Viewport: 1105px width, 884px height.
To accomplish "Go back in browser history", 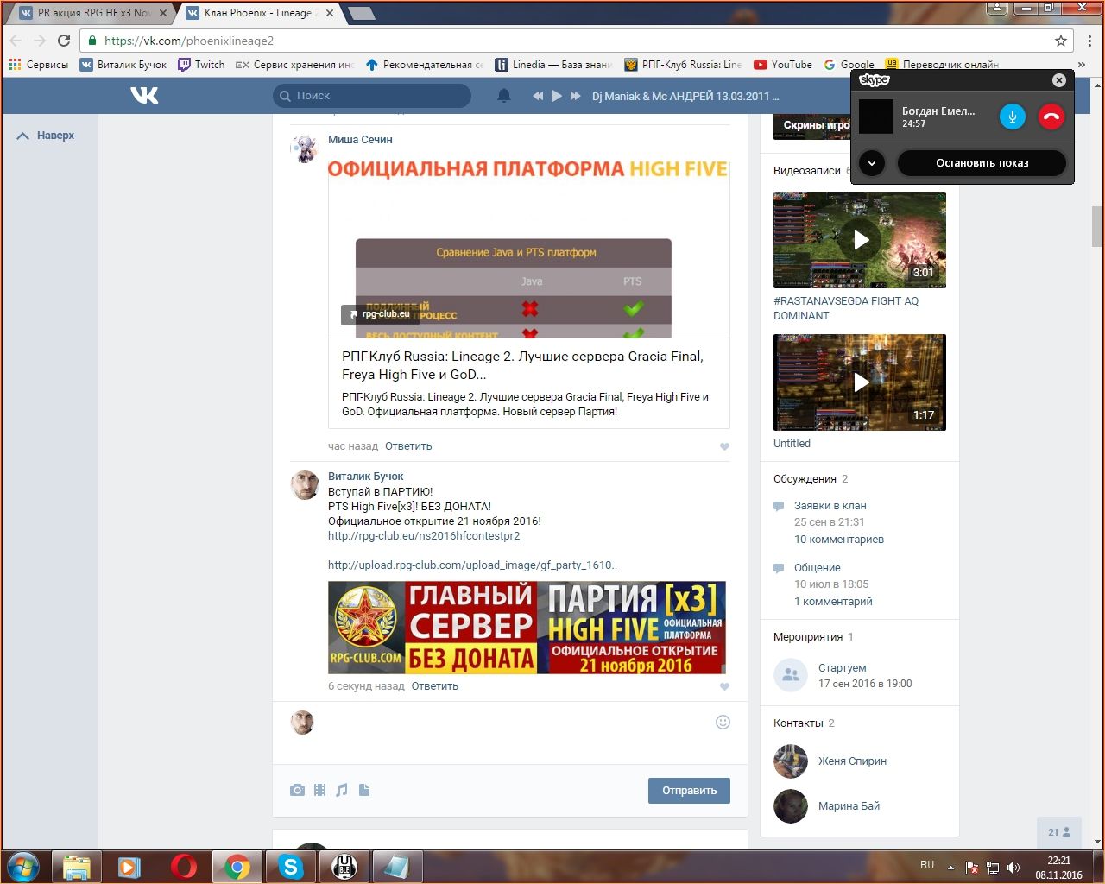I will tap(16, 41).
